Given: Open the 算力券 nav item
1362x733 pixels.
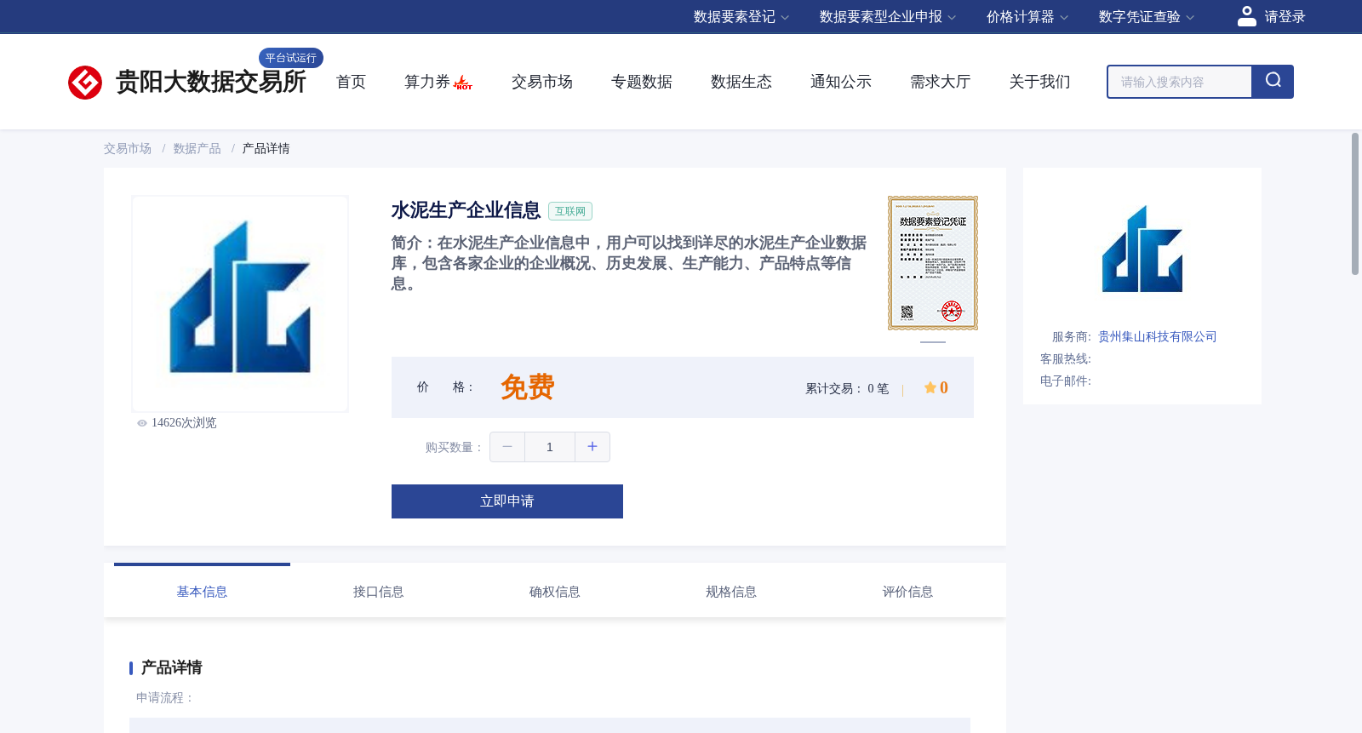Looking at the screenshot, I should point(427,82).
